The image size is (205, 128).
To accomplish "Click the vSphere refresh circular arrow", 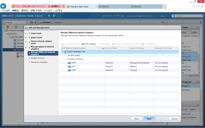I will [x=122, y=16].
